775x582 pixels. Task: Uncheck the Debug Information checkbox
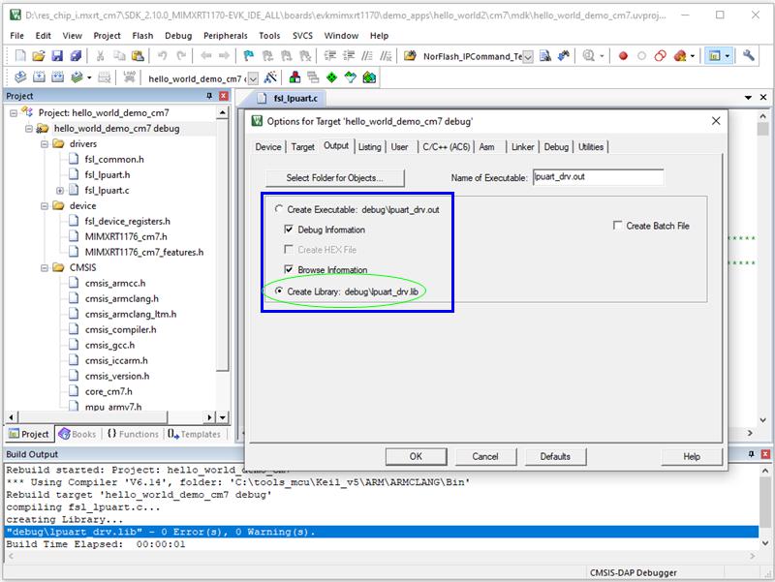tap(290, 230)
